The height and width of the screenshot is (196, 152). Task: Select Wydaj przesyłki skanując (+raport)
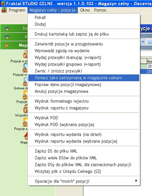click(x=83, y=58)
